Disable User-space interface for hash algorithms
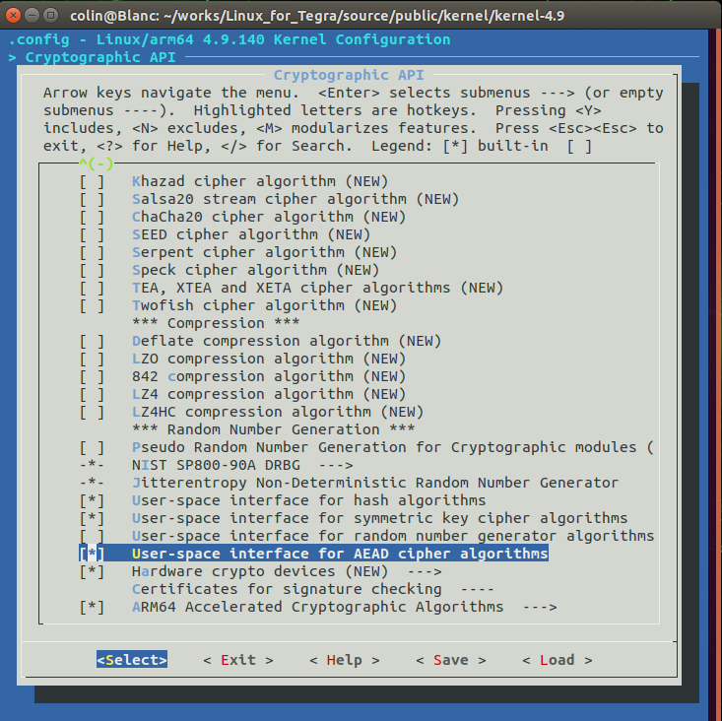722x721 pixels. [x=92, y=500]
